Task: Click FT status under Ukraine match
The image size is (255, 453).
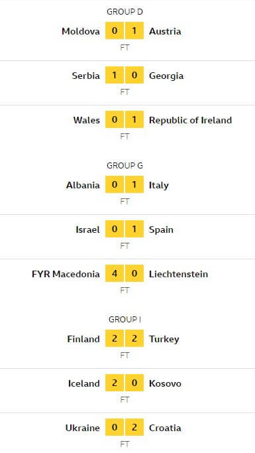Action: point(125,444)
